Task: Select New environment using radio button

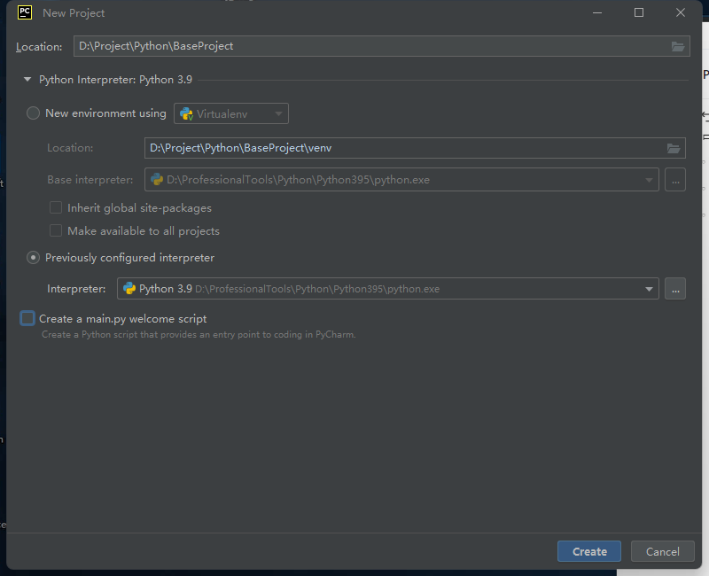Action: (33, 113)
